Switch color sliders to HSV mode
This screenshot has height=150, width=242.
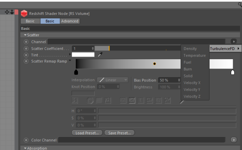tap(132, 100)
